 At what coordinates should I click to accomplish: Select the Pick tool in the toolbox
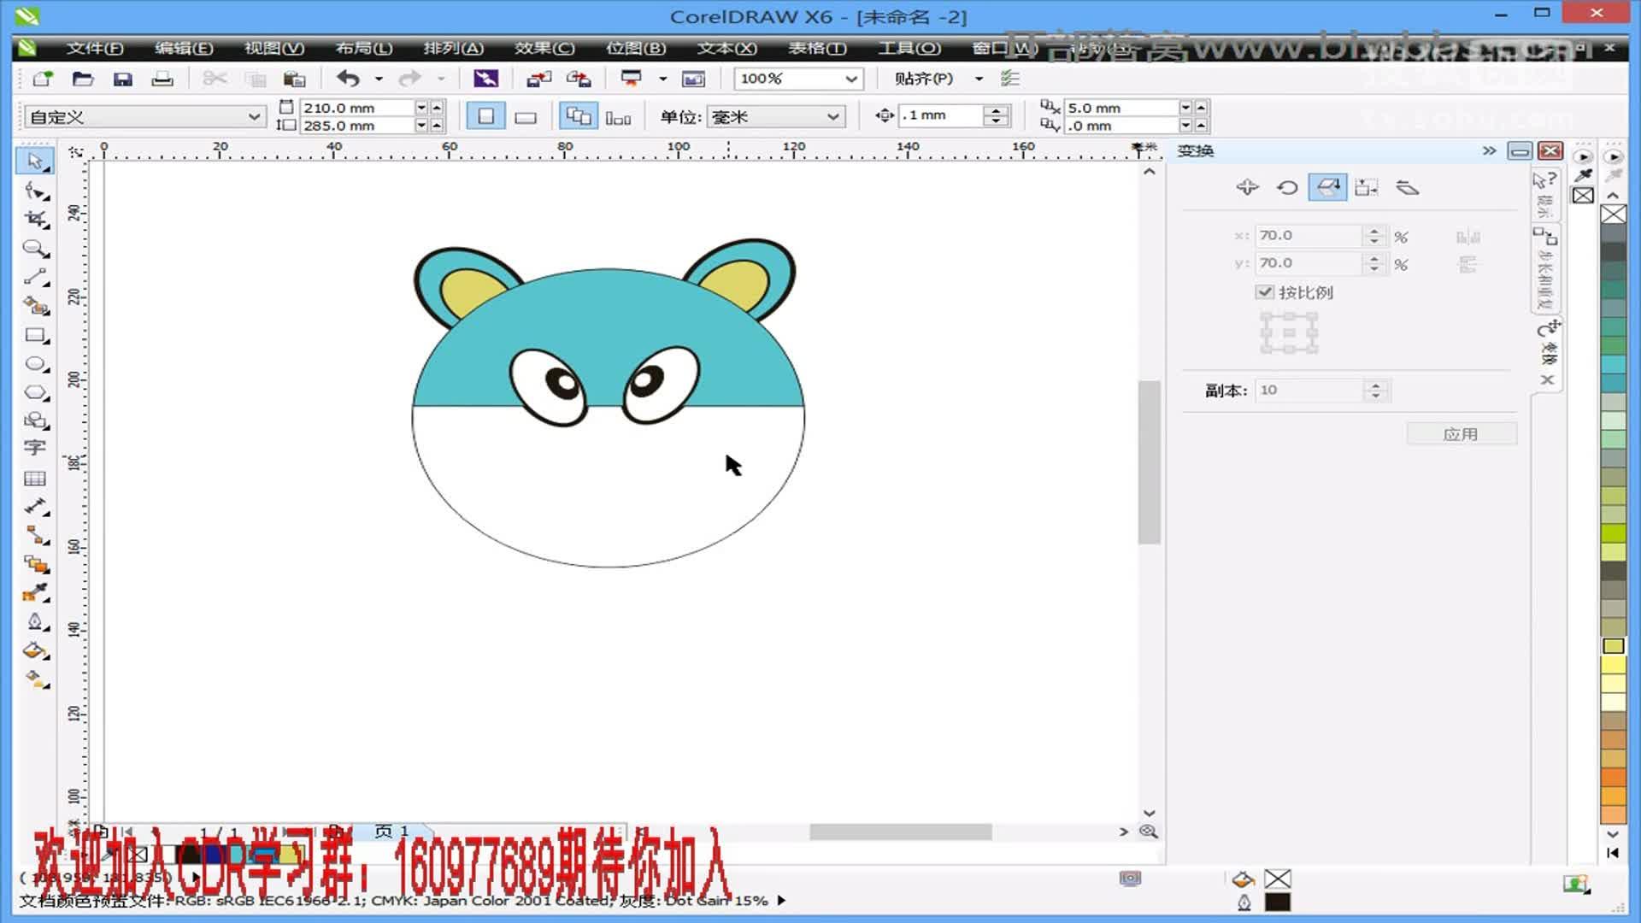pos(34,160)
